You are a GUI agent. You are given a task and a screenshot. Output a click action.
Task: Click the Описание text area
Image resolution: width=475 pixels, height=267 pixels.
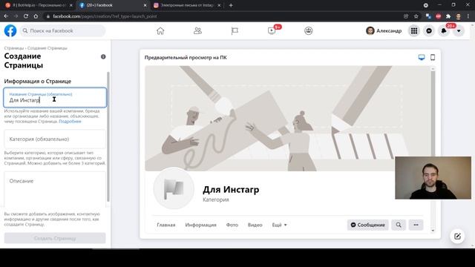pyautogui.click(x=55, y=189)
